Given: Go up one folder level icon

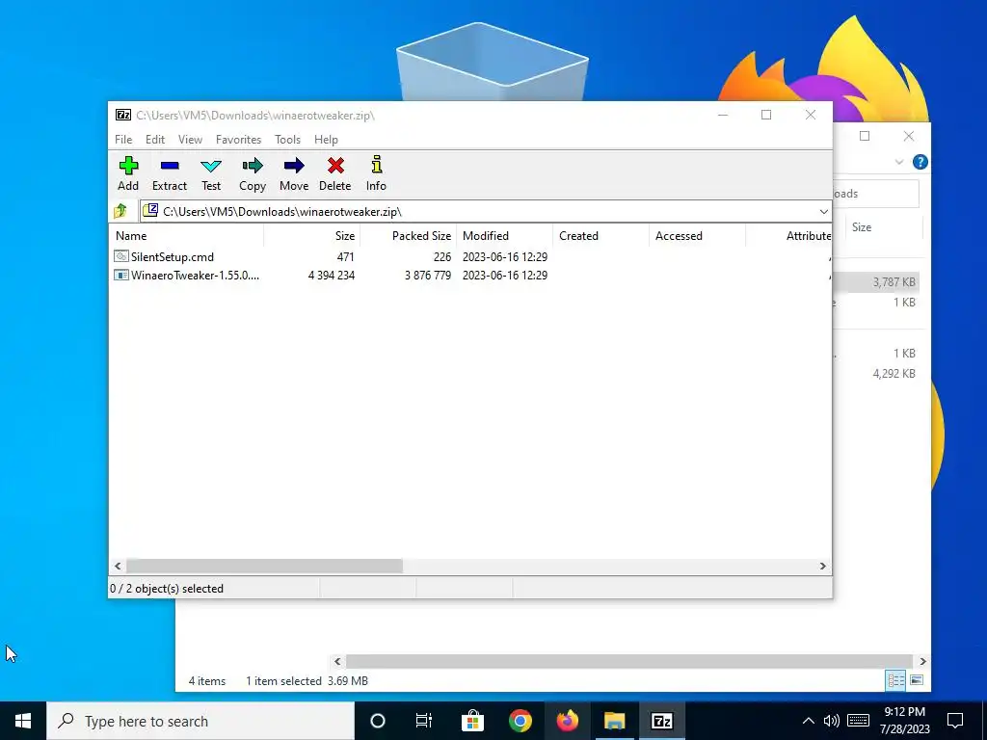Looking at the screenshot, I should click(x=120, y=211).
